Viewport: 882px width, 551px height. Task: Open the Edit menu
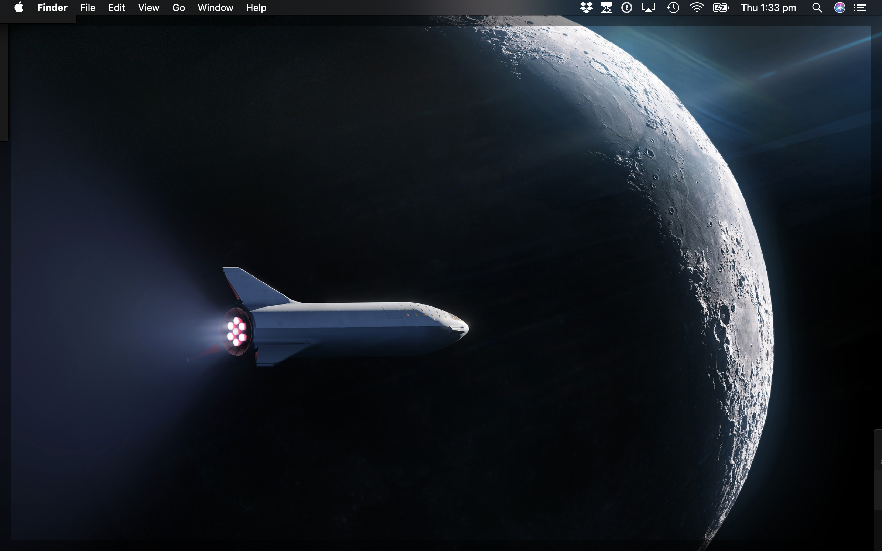click(116, 8)
